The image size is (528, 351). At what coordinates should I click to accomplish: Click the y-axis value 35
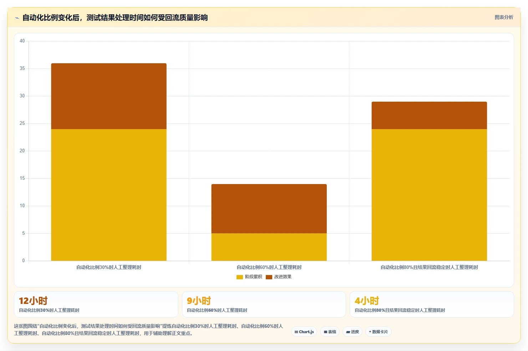click(x=22, y=68)
